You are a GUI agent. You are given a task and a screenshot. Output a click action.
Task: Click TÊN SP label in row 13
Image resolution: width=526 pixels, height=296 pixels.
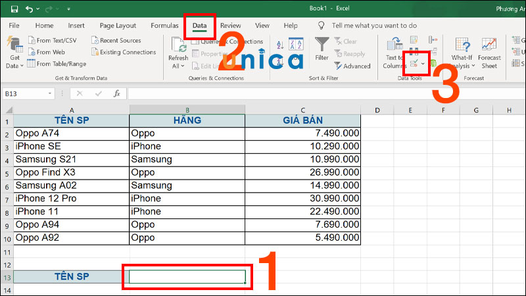point(72,277)
